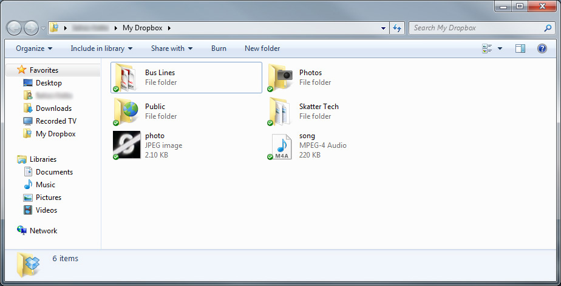This screenshot has height=286, width=561.
Task: Select Recorded TV in Favorites
Action: [56, 121]
